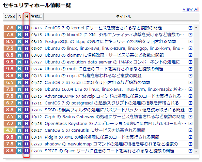This screenshot has height=162, width=202.
Task: Open Pidgin の XML vulnerability title
Action: click(102, 137)
